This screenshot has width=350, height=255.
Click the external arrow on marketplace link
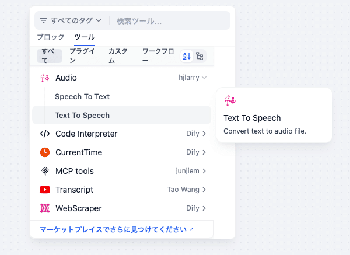pyautogui.click(x=191, y=229)
